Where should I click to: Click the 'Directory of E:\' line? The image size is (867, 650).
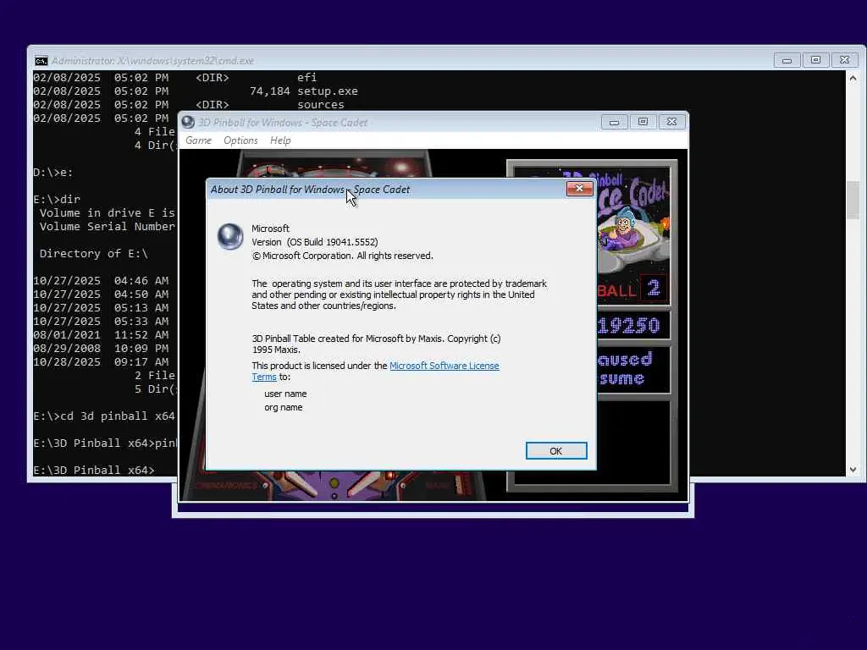click(x=93, y=254)
